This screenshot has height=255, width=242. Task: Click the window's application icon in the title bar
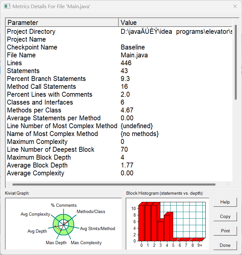(7, 7)
